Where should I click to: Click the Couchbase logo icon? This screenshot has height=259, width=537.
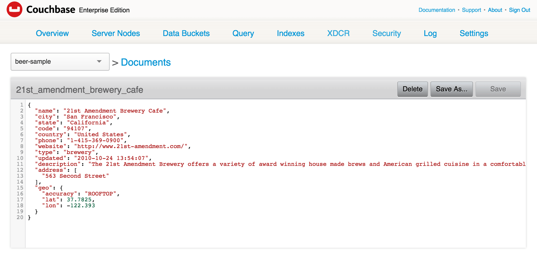pyautogui.click(x=14, y=9)
